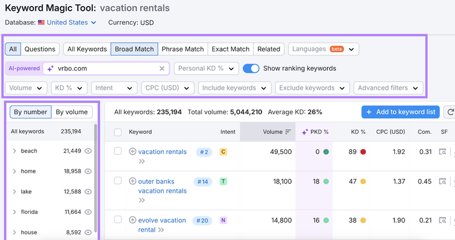Open evolve vacation rental link

point(162,225)
